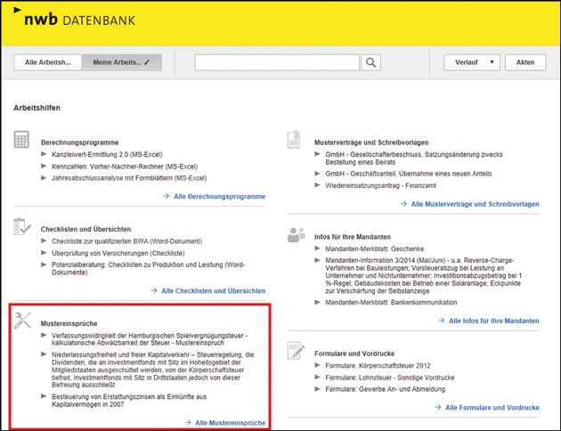Click the clipboard icon beside Checklisten und Übersichten

pyautogui.click(x=23, y=227)
